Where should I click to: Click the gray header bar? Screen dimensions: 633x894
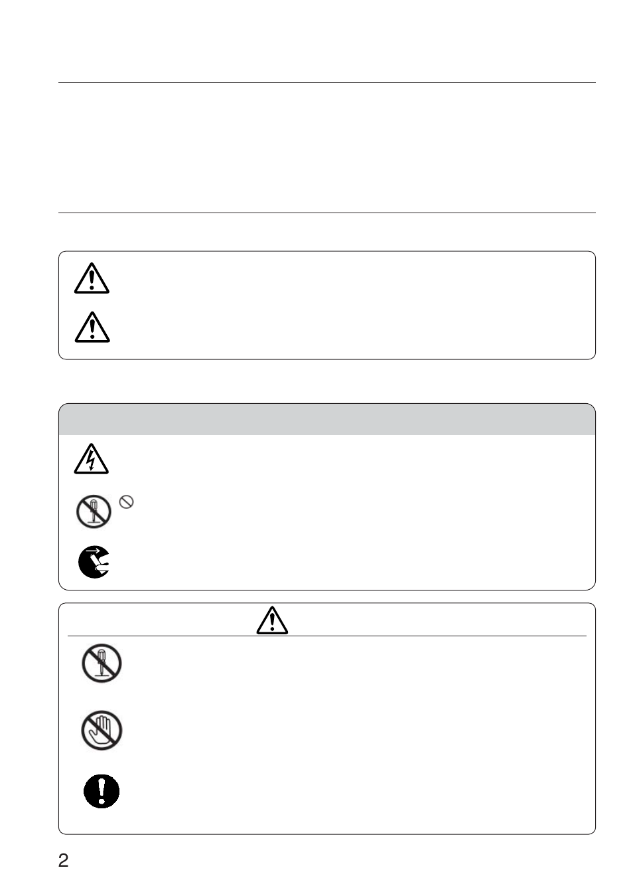(327, 419)
